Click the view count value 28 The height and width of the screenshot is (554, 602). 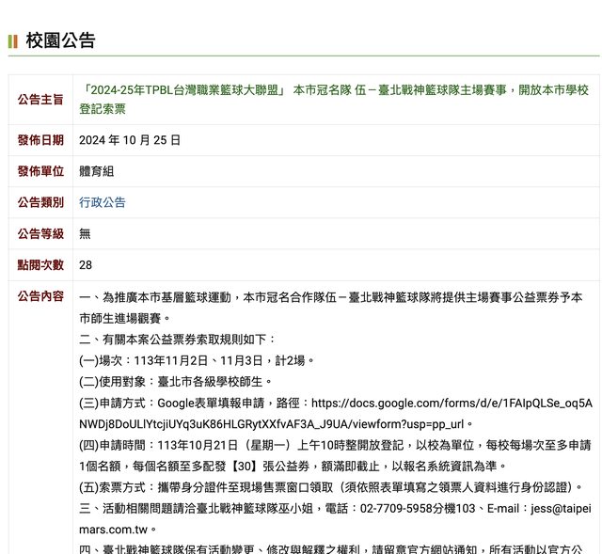coord(86,265)
